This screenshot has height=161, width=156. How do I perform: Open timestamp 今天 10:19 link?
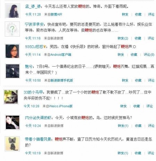33,153
